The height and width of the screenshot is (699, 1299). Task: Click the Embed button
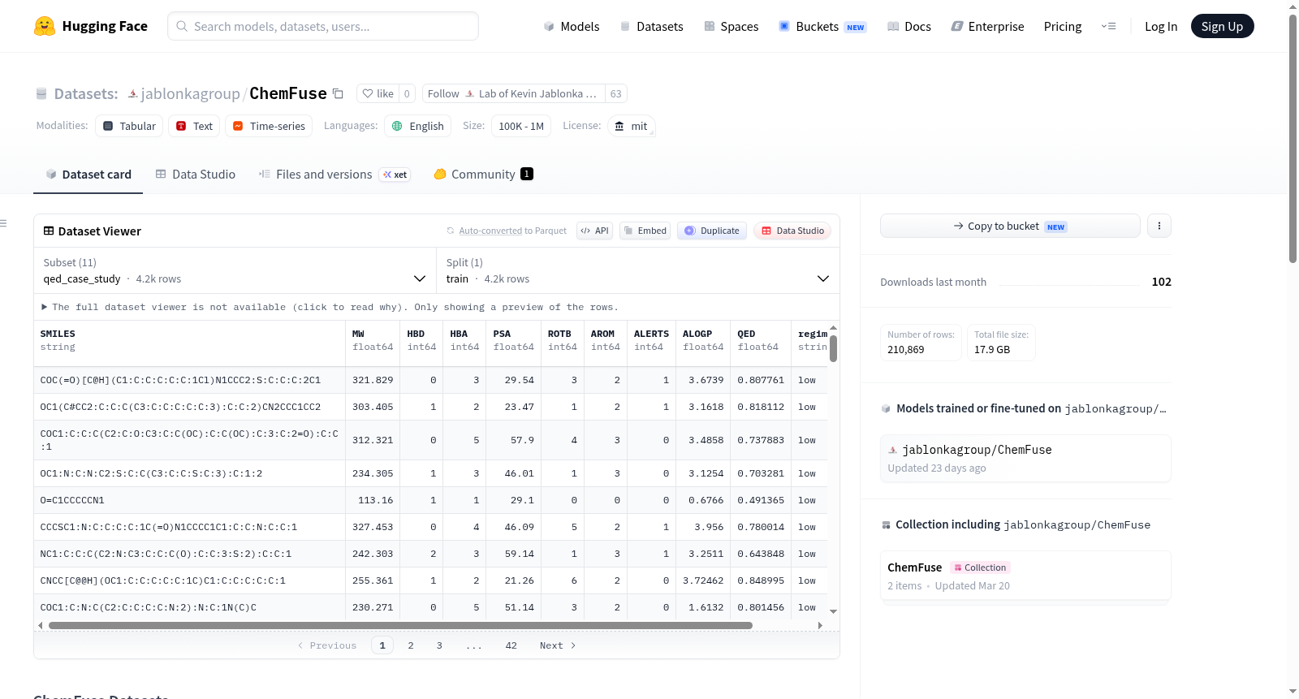pos(645,231)
